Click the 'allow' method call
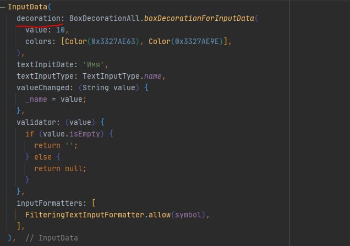Image resolution: width=350 pixels, height=246 pixels. [x=160, y=215]
